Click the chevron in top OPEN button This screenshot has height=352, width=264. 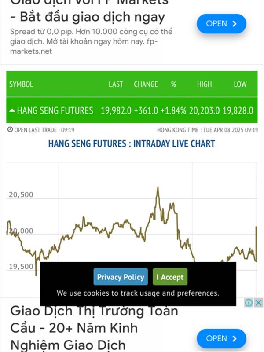[235, 24]
